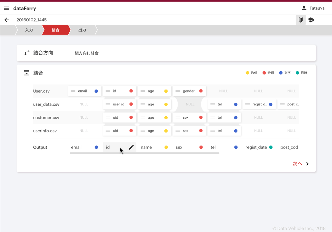Click the horizontal scrollbar under Output

point(144,153)
